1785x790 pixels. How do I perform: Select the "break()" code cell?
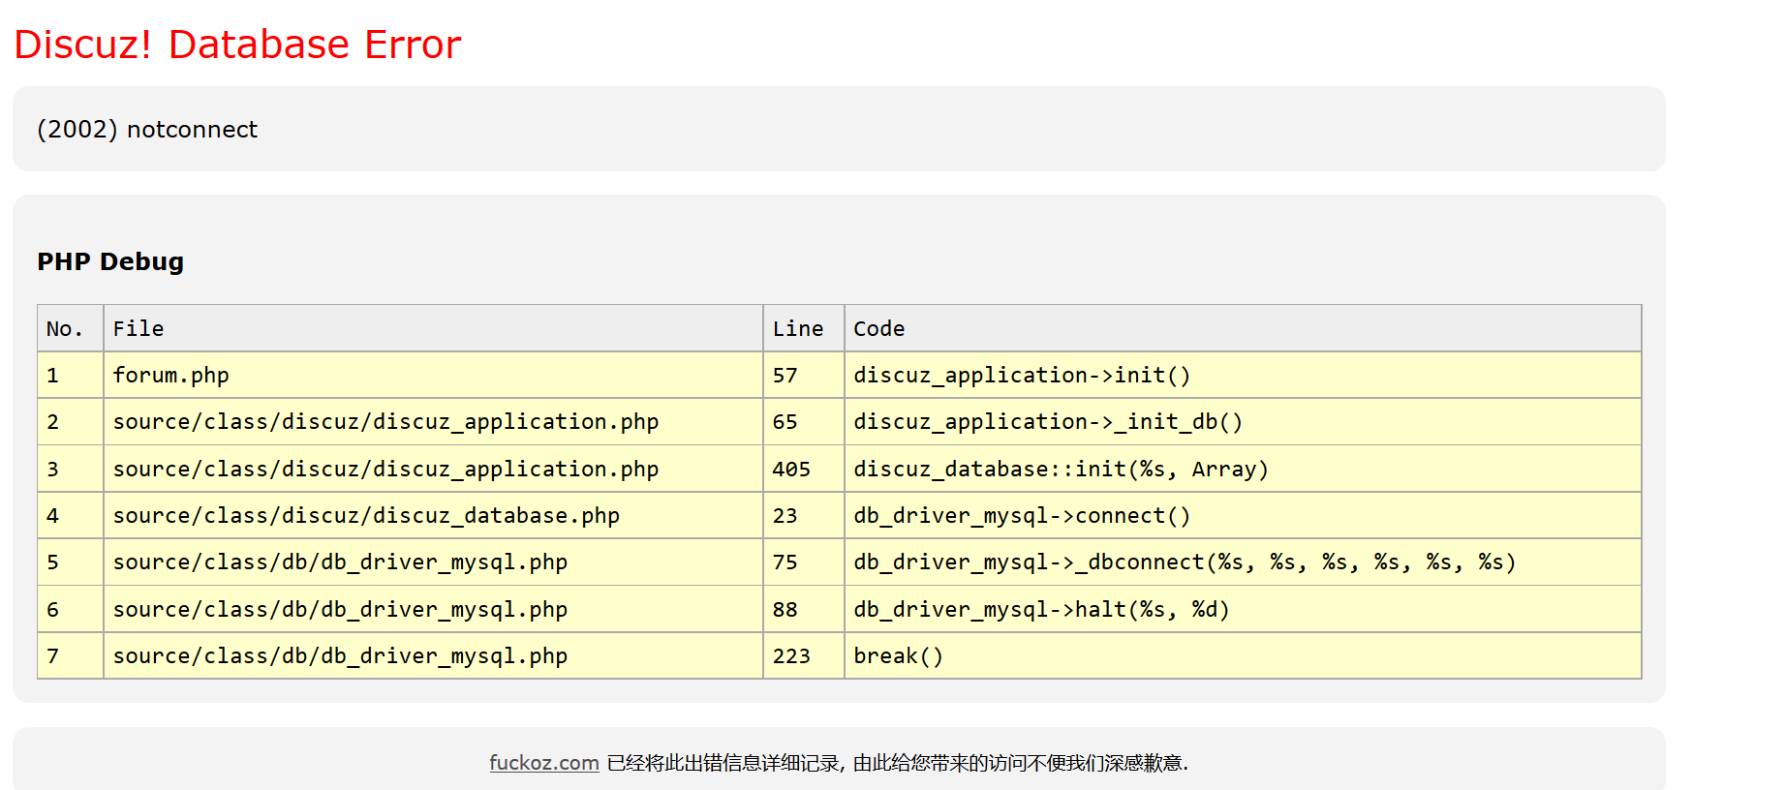pyautogui.click(x=1243, y=656)
